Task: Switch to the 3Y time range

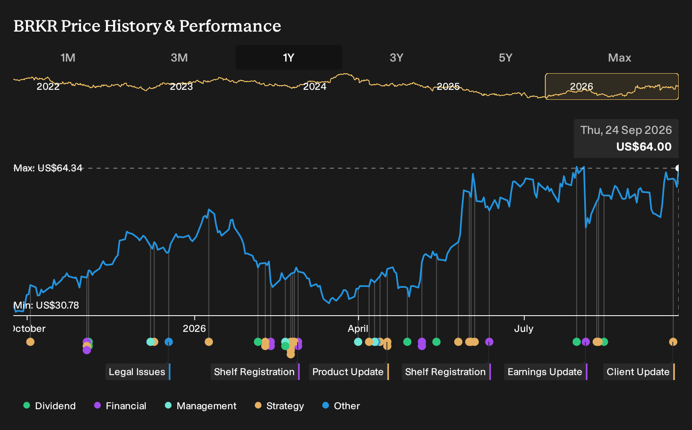Action: coord(396,57)
